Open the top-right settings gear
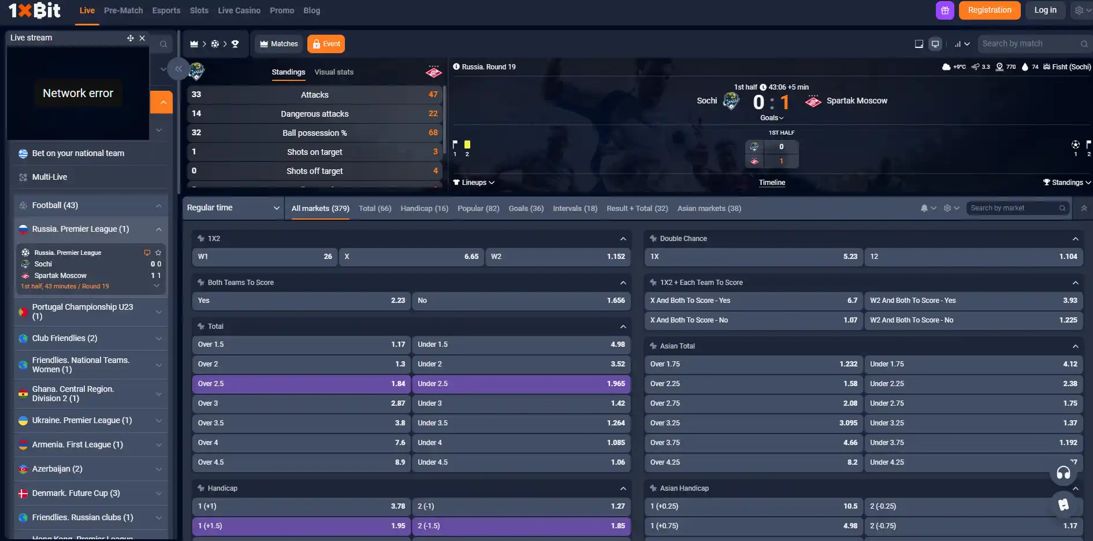 [1079, 10]
